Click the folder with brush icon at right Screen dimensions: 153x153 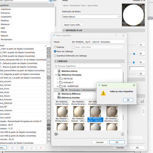pyautogui.click(x=142, y=101)
